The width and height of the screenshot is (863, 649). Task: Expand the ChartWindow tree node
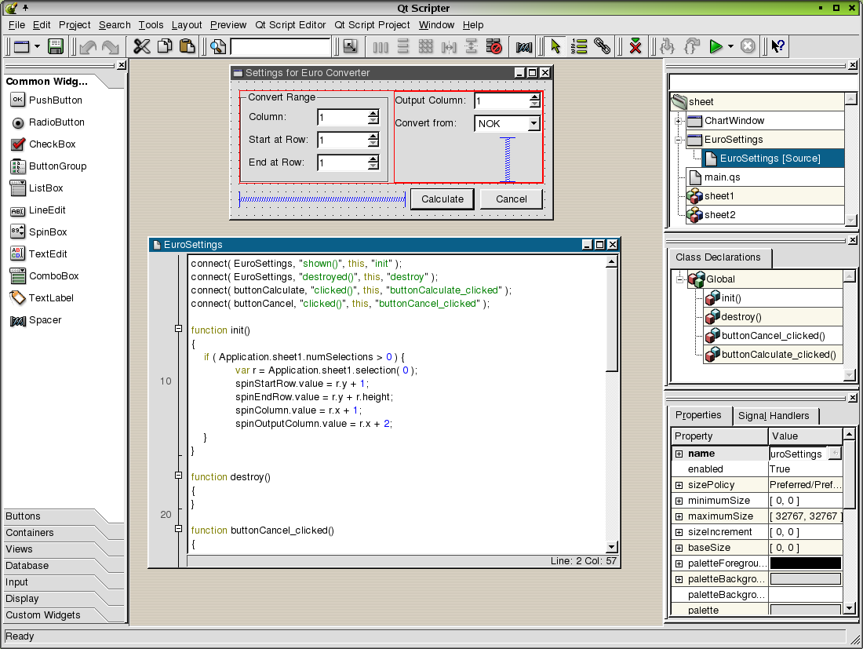pos(678,121)
